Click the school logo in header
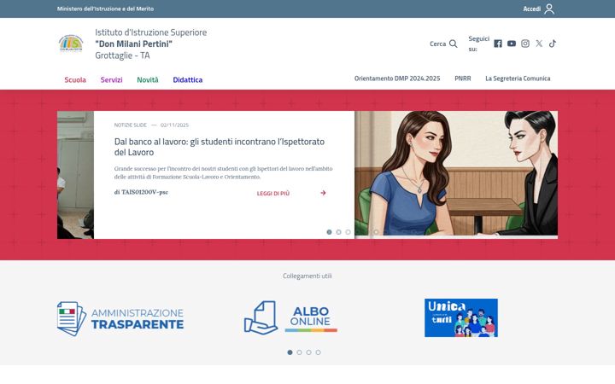This screenshot has height=384, width=615. click(71, 44)
